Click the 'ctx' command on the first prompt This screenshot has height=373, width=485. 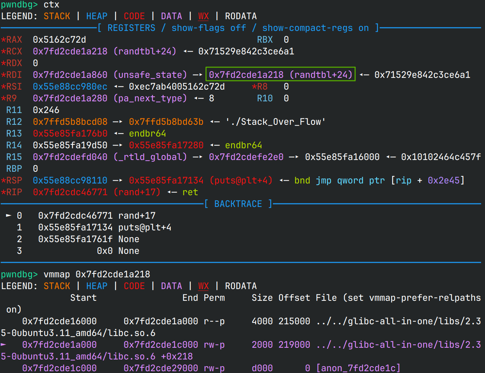(x=51, y=5)
